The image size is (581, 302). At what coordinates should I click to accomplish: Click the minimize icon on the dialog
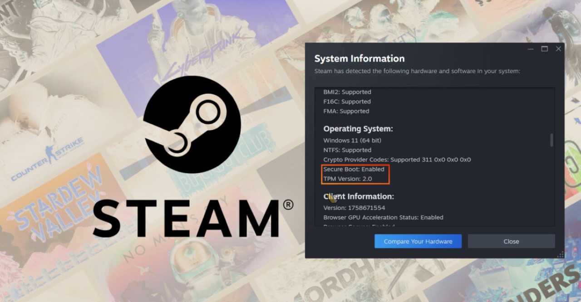(530, 49)
